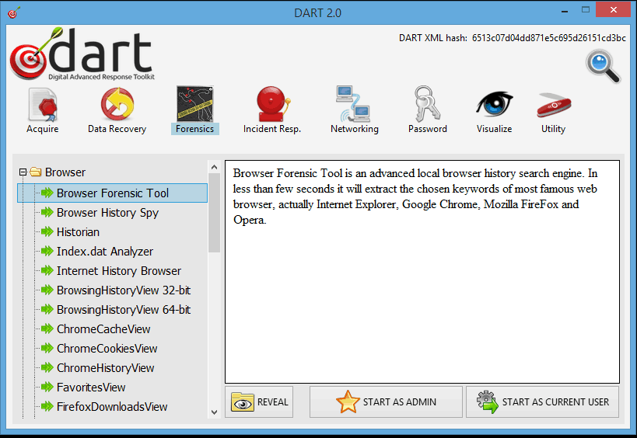Open the Visualize eye icon
This screenshot has width=637, height=438.
[x=495, y=104]
